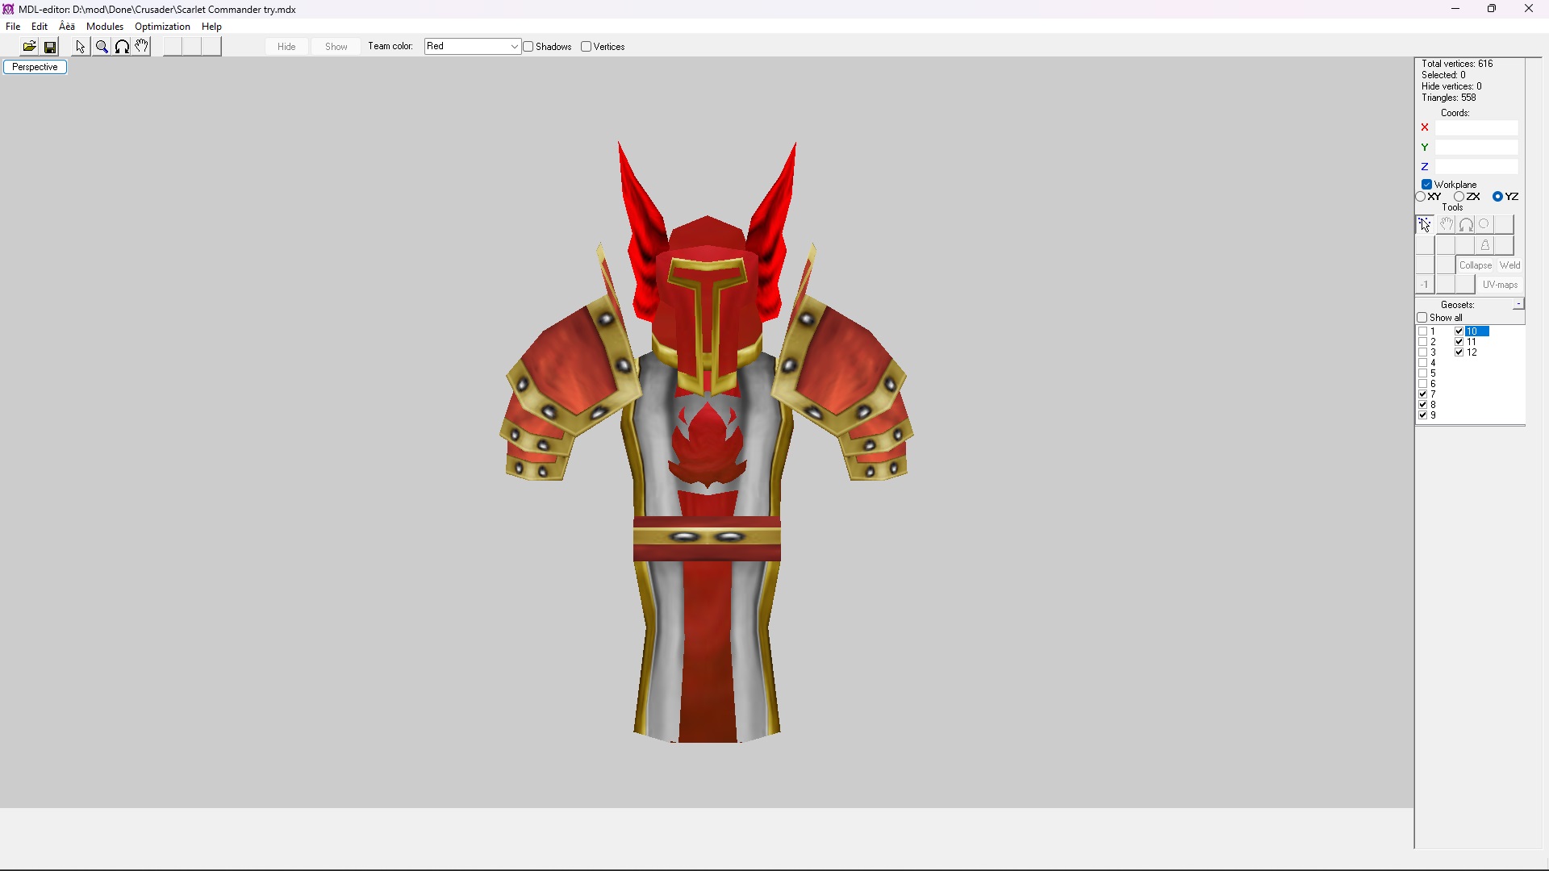This screenshot has height=871, width=1549.
Task: Click the Show button
Action: pyautogui.click(x=336, y=47)
